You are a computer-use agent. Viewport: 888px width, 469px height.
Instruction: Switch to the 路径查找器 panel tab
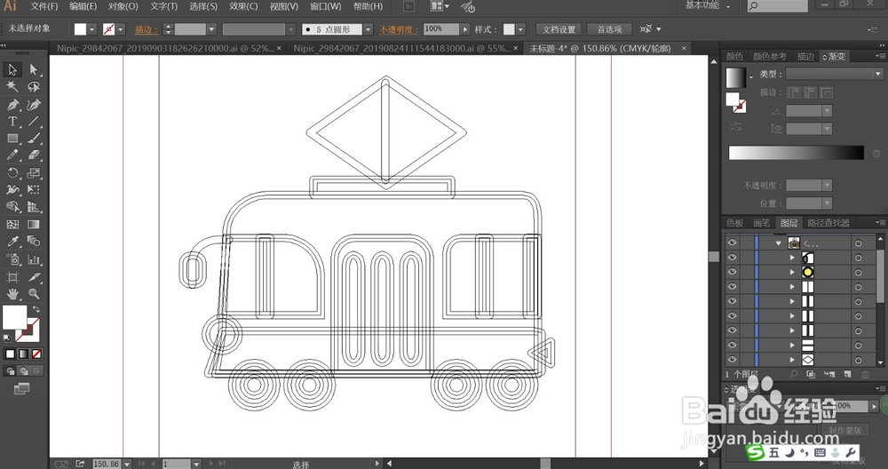829,223
